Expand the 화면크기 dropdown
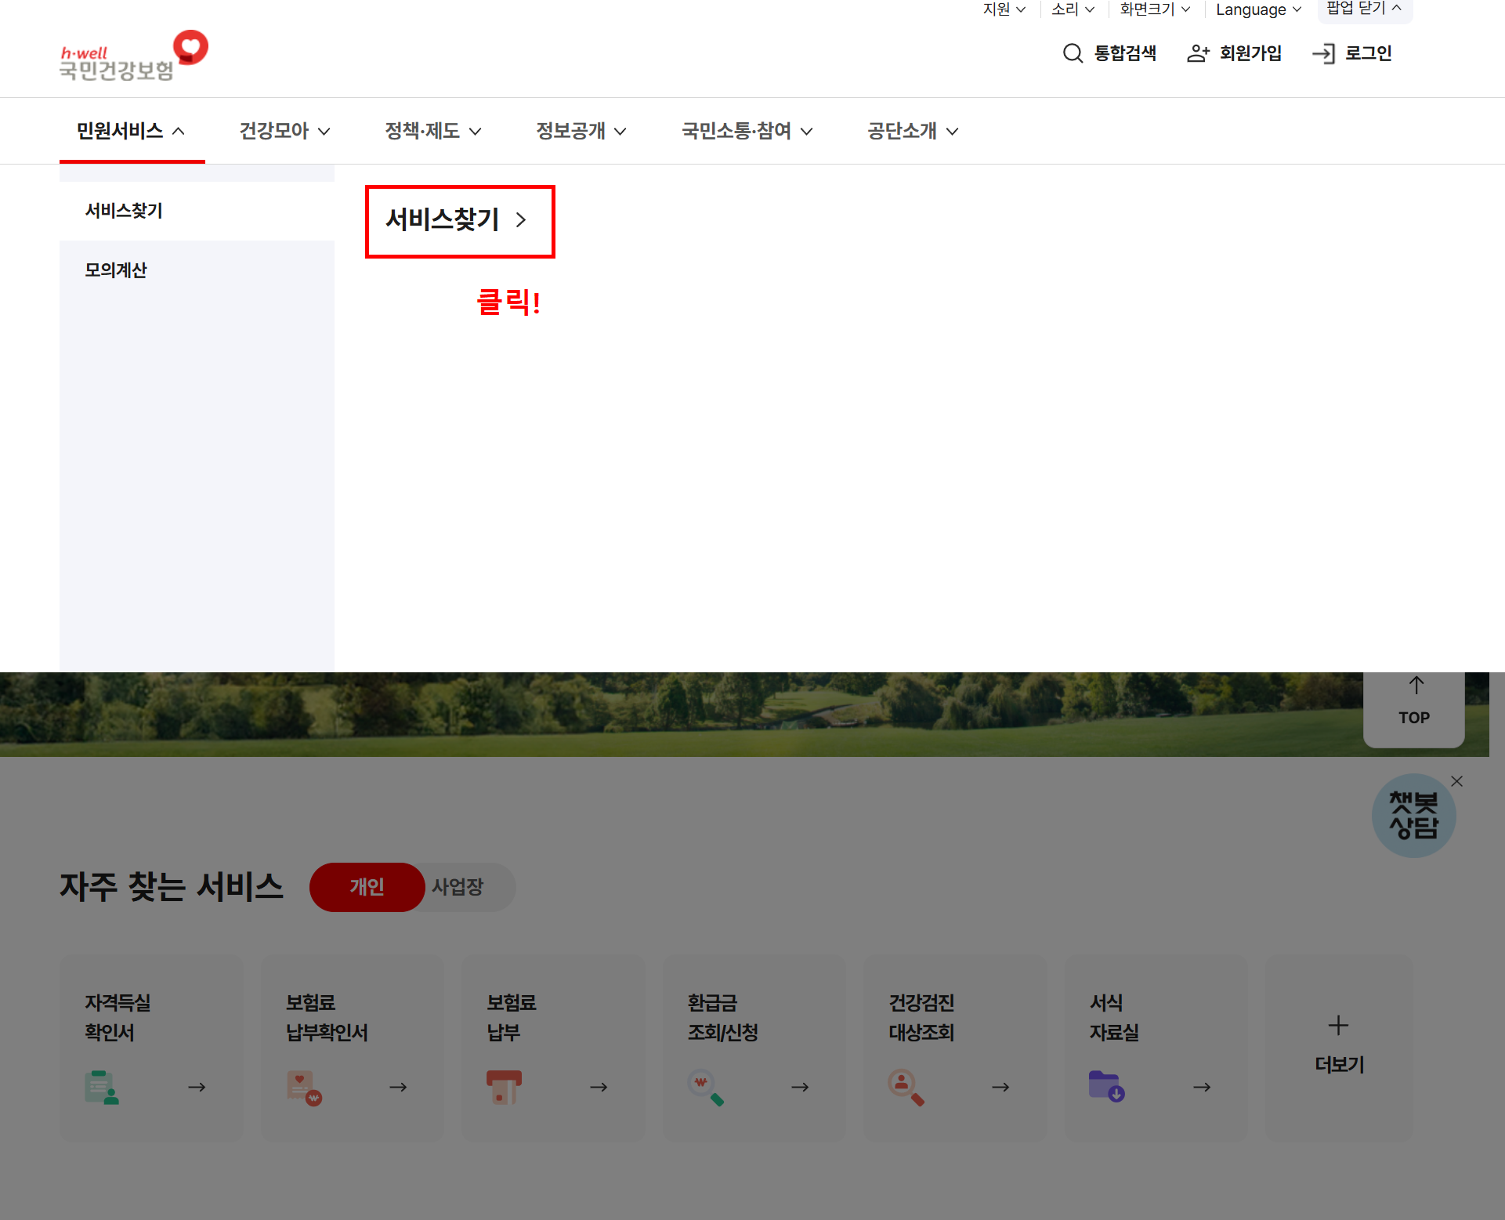This screenshot has width=1505, height=1220. (1155, 9)
